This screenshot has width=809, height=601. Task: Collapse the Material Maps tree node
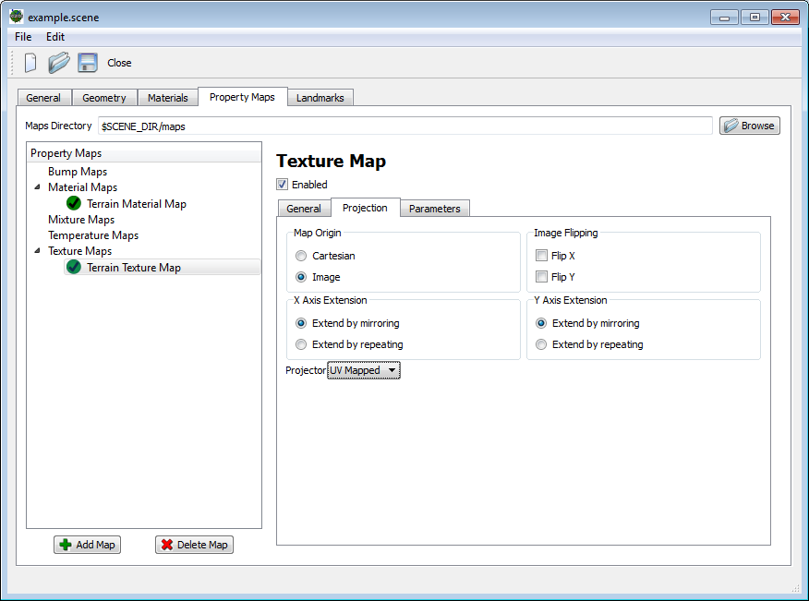tap(39, 187)
